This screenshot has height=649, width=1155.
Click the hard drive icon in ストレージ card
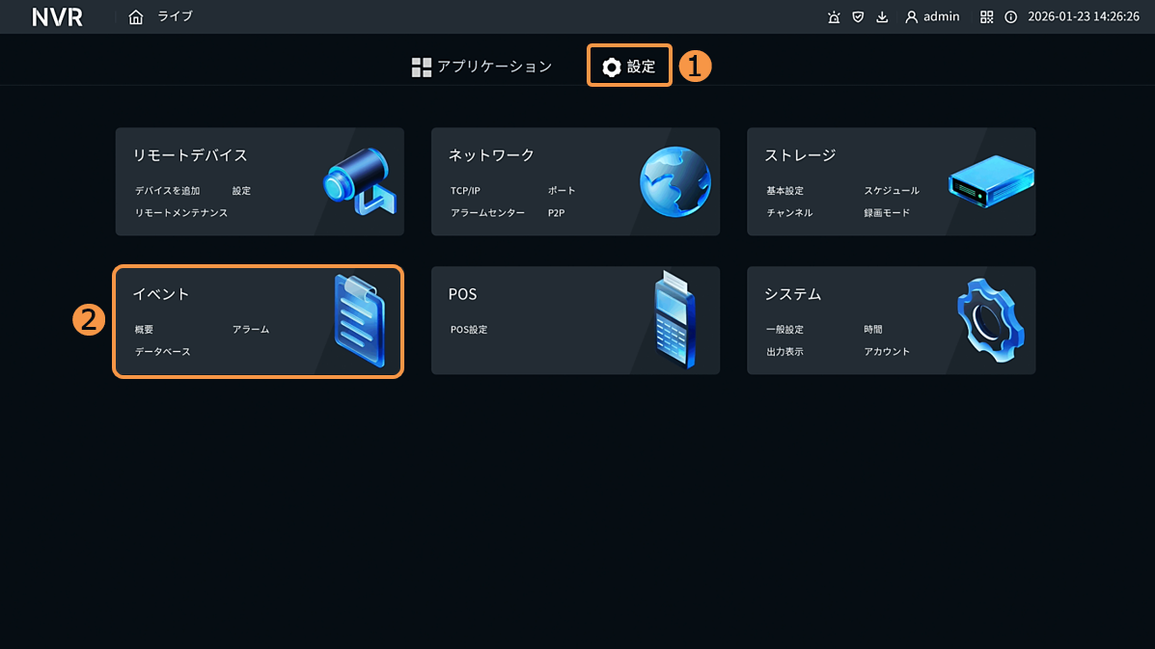[x=990, y=180]
